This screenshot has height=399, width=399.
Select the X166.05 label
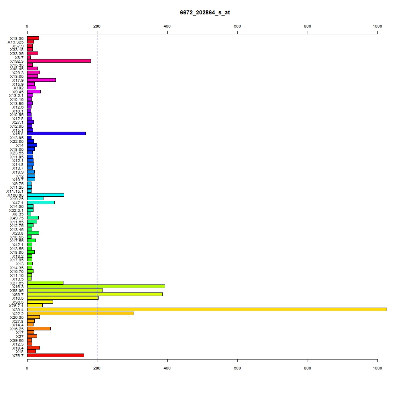coord(16,195)
